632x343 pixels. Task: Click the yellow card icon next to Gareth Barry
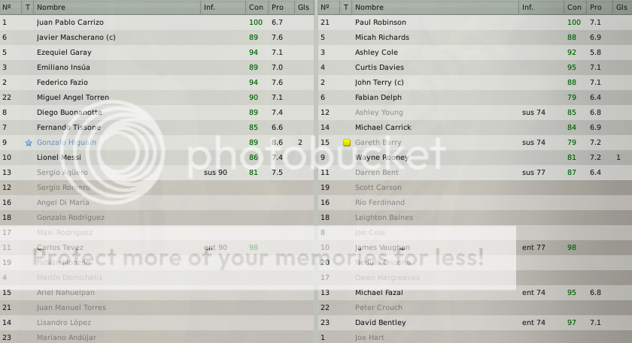pyautogui.click(x=347, y=143)
